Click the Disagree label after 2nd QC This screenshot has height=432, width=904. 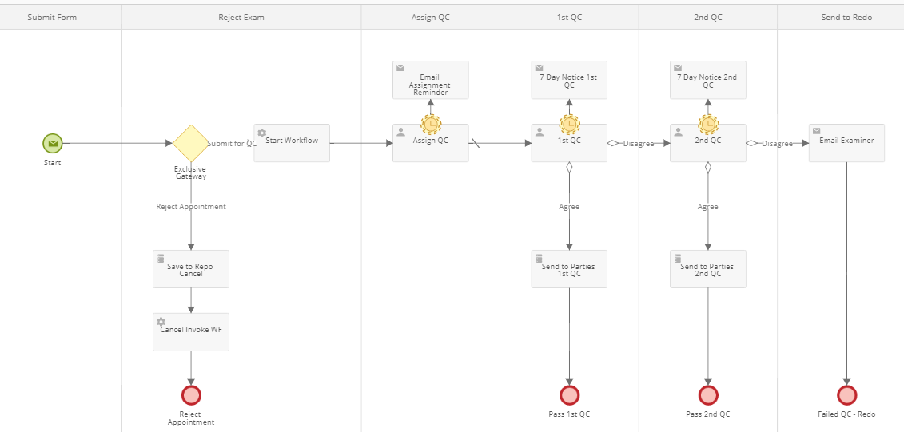coord(777,144)
